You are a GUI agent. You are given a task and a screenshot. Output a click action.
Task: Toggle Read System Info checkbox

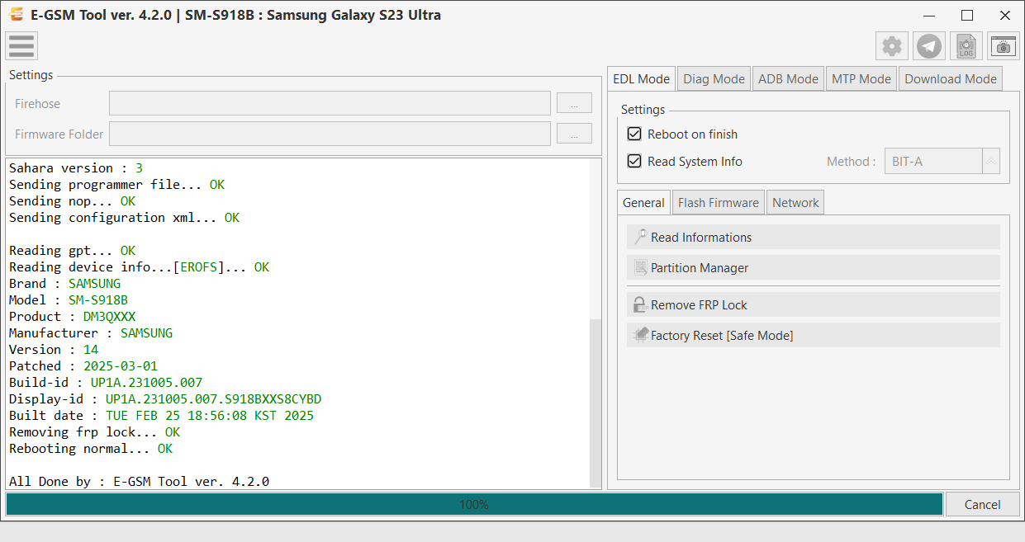634,161
